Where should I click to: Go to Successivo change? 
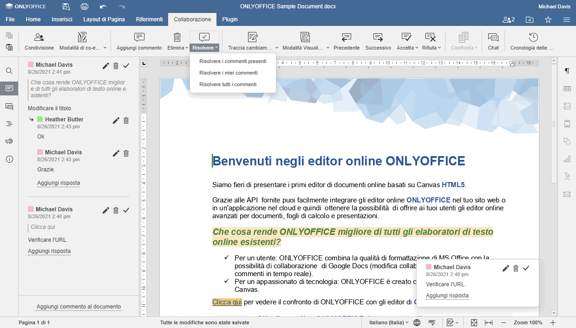(x=378, y=41)
